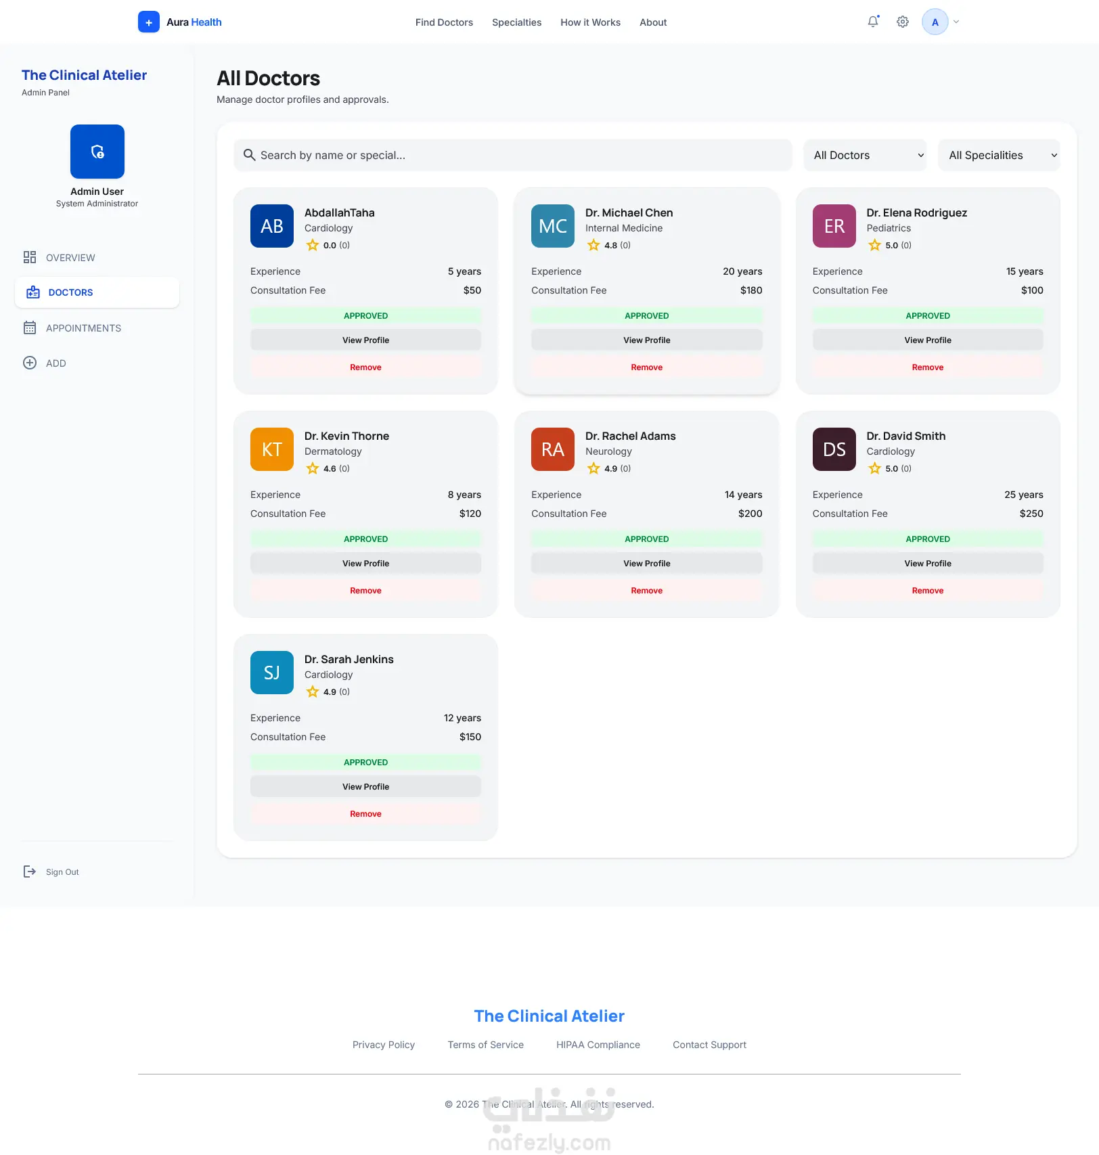Click the ER avatar of Dr. Elena Rodriguez
This screenshot has width=1099, height=1155.
coord(834,226)
